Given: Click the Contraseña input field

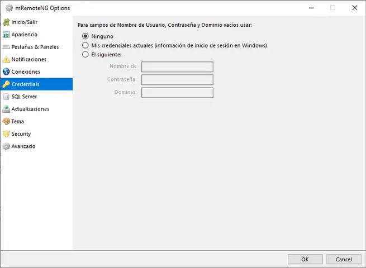Looking at the screenshot, I should tap(177, 79).
